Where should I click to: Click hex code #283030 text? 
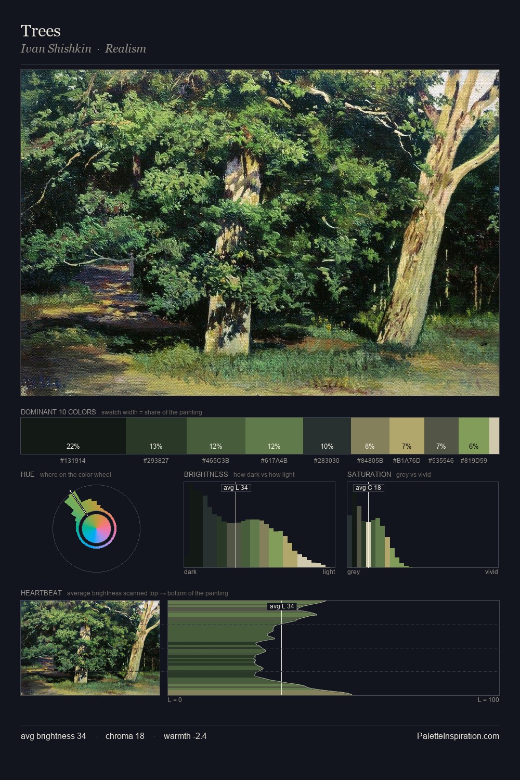point(327,461)
